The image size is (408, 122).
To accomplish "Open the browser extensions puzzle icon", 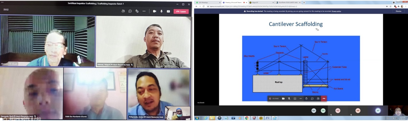I will [398, 6].
